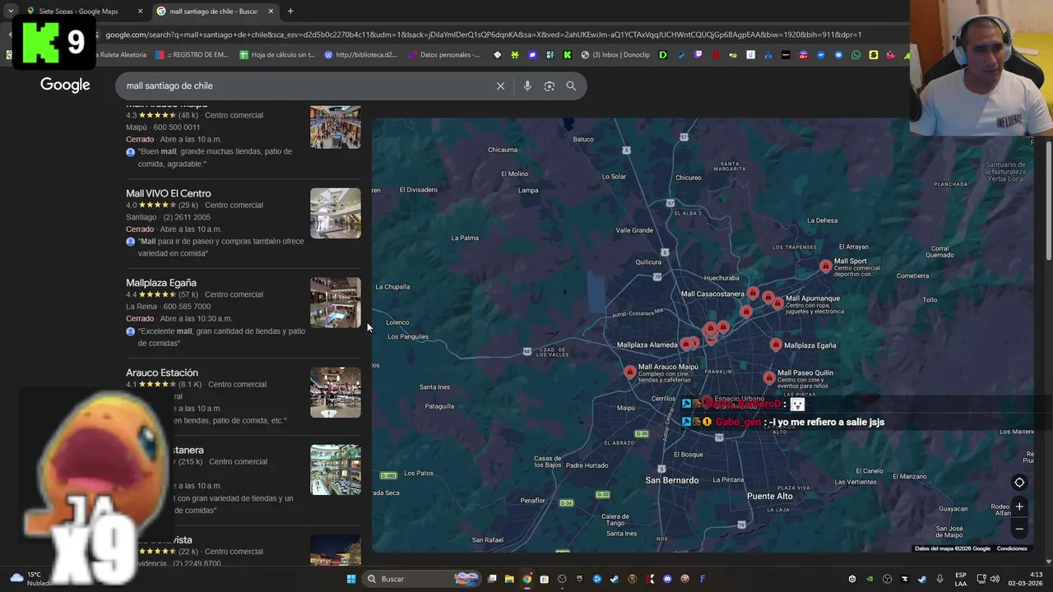Open Mallplaza Egaña listing title
The image size is (1053, 592).
(161, 283)
